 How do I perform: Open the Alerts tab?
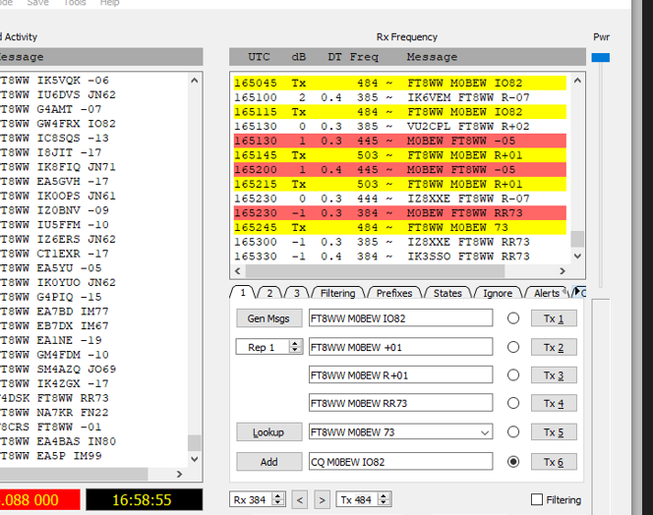click(x=547, y=293)
